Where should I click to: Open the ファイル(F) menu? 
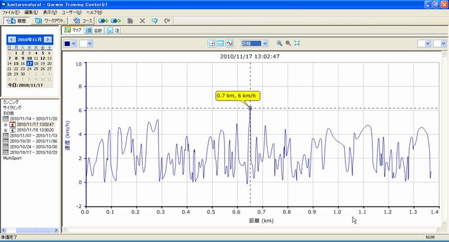(11, 12)
